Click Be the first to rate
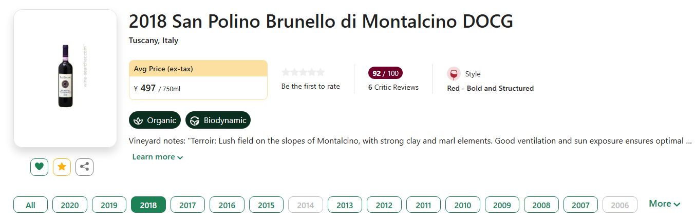The width and height of the screenshot is (695, 222). 310,86
